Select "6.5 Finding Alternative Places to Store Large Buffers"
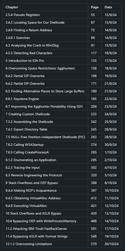 coord(45,91)
